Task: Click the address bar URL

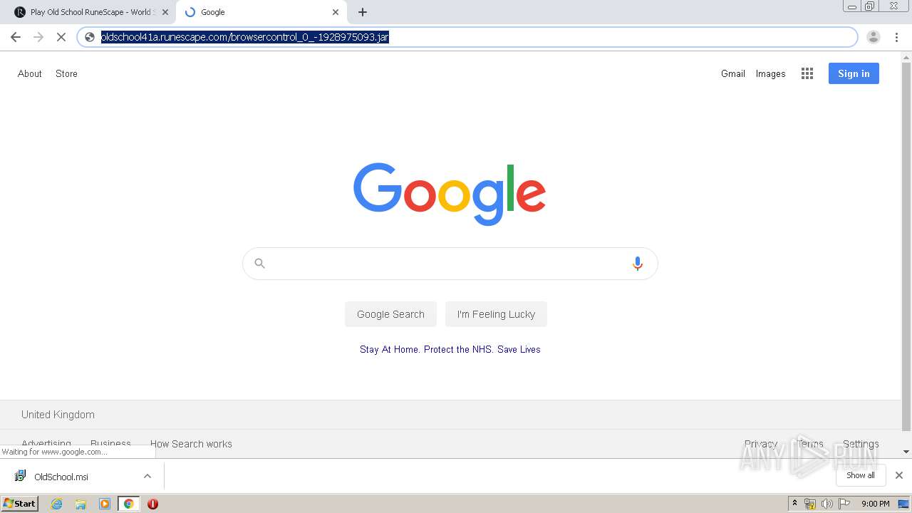Action: point(245,37)
